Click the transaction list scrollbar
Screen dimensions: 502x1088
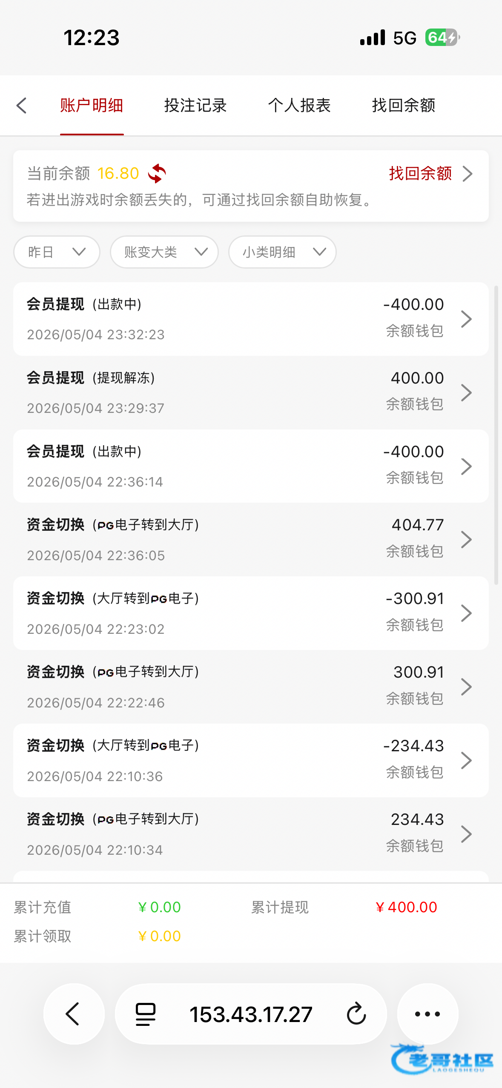[496, 435]
